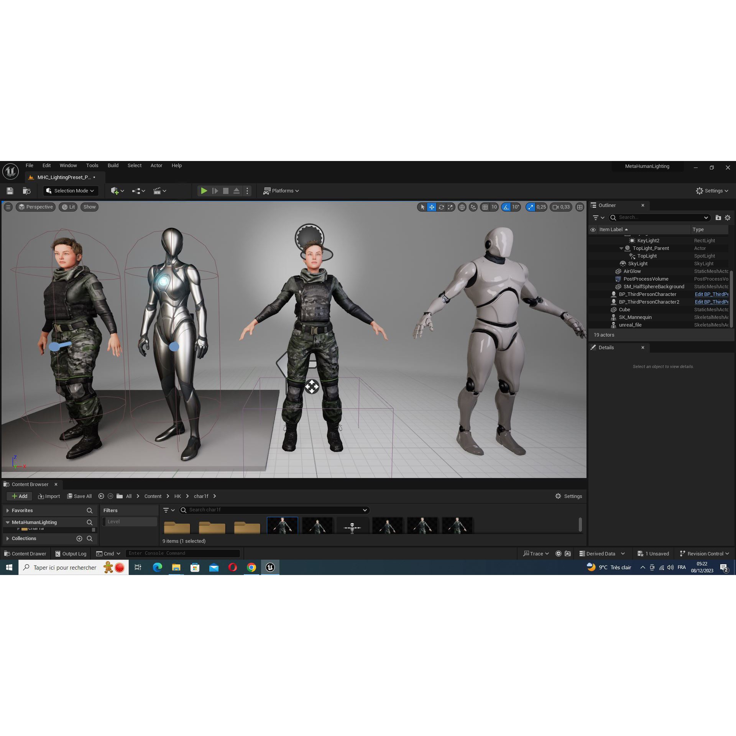
Task: Maximize or restore viewport layout icon
Action: click(580, 207)
